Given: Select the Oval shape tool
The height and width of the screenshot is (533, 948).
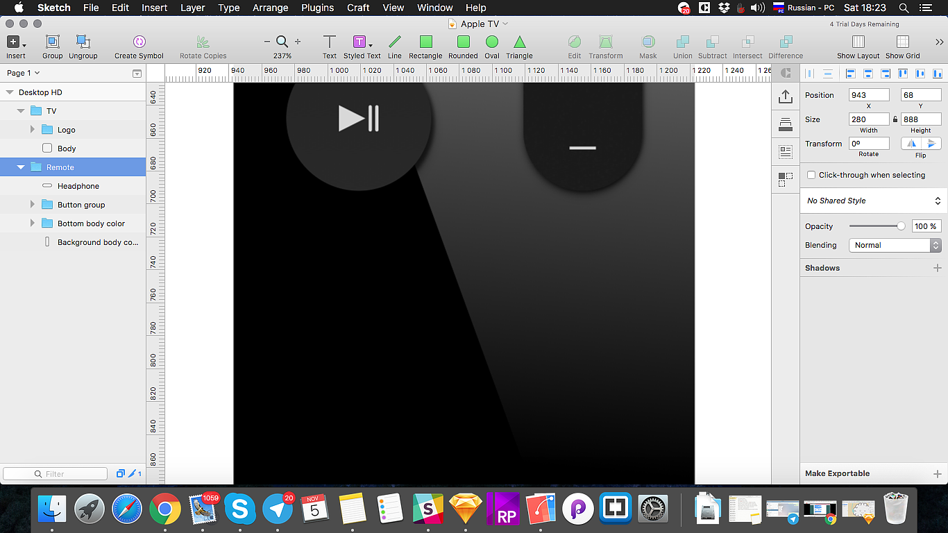Looking at the screenshot, I should tap(492, 43).
